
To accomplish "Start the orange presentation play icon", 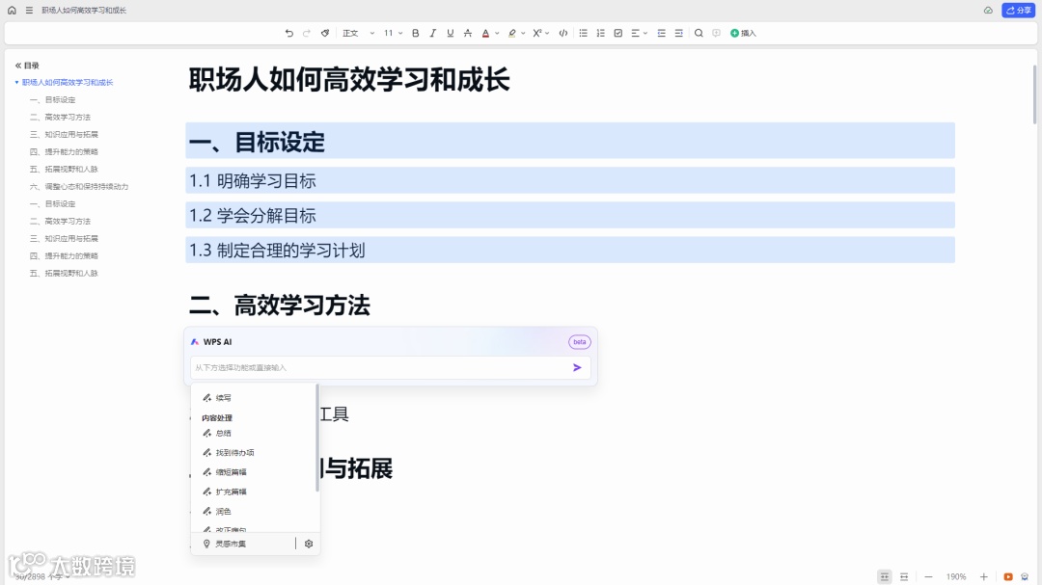I will pos(1008,576).
